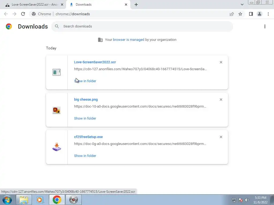Remove Love-ScreenSaver2022.scr from the list
This screenshot has height=205, width=274.
point(221,62)
